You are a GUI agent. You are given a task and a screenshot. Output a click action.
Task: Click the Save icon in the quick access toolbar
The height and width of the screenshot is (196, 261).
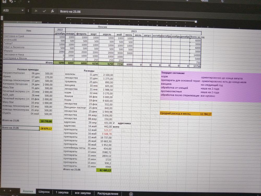4,1
